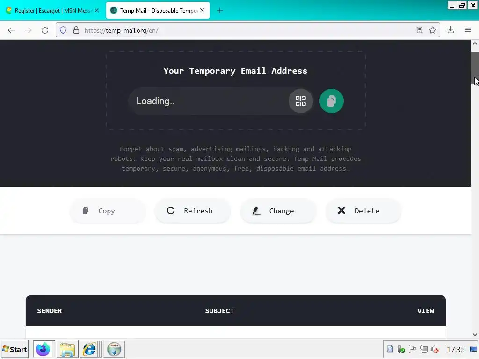
Task: Close the Temp Mail tab
Action: pyautogui.click(x=202, y=10)
